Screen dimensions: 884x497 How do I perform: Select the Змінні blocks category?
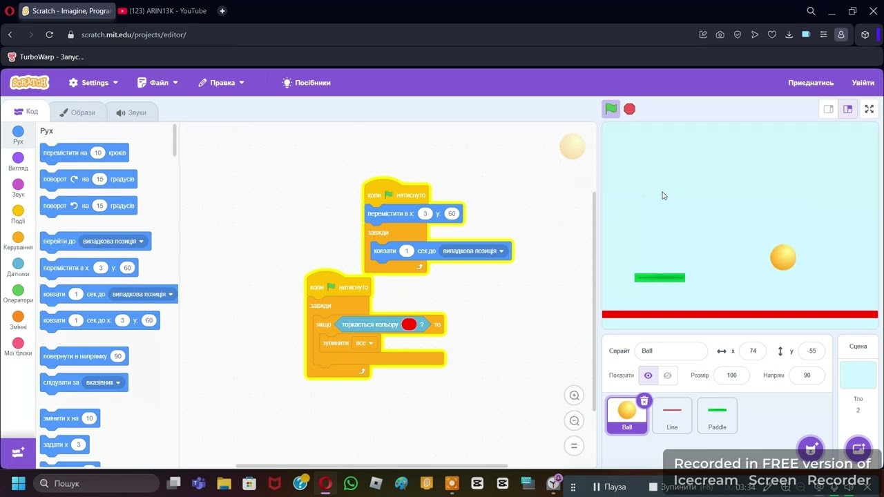coord(18,321)
